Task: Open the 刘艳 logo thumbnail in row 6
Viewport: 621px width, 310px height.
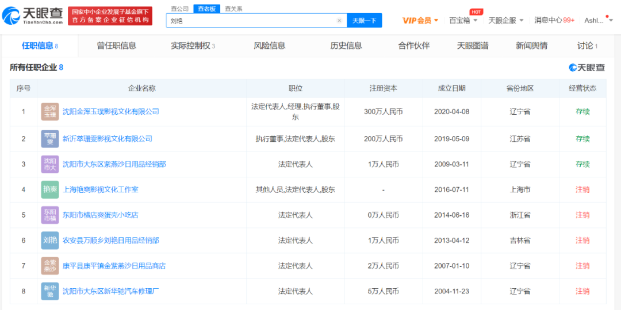Action: click(x=50, y=241)
